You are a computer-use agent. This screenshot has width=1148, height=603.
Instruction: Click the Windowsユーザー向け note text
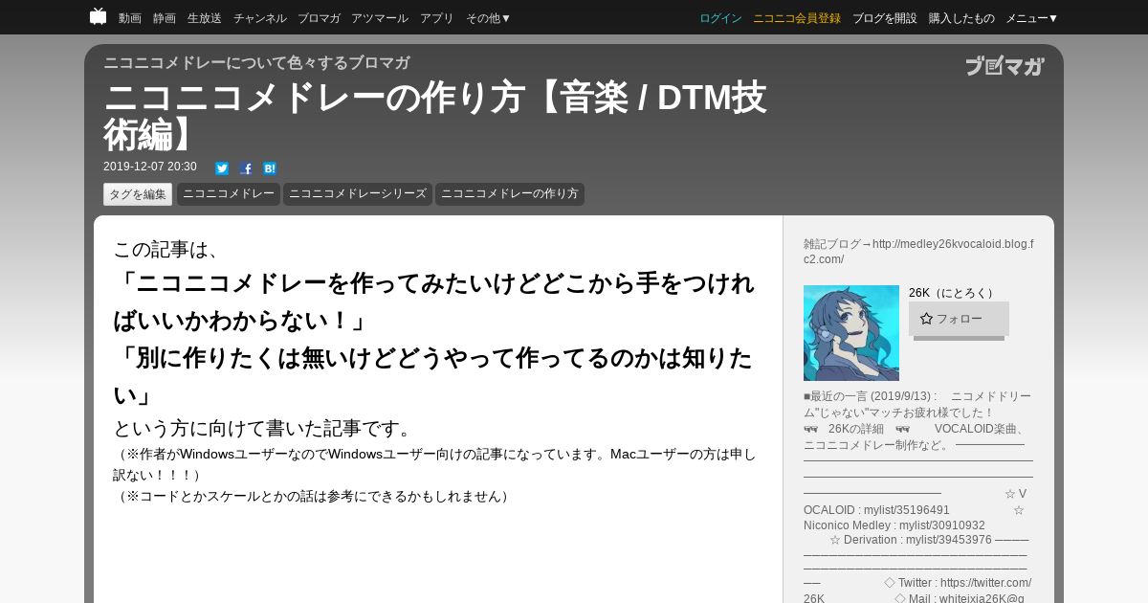tap(435, 464)
